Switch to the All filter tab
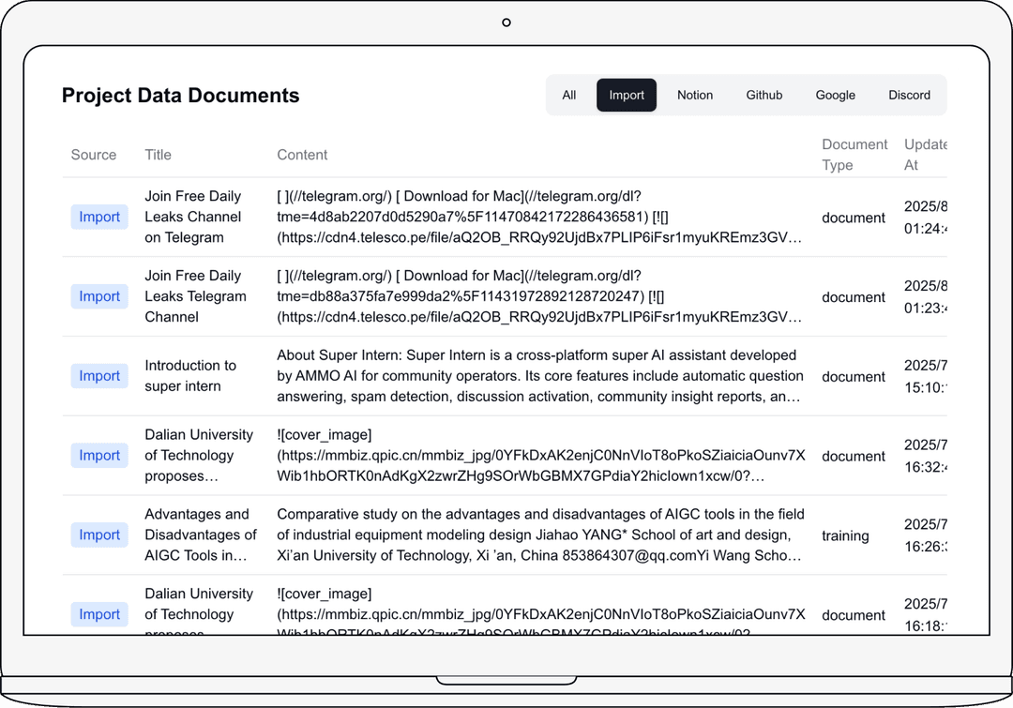Image resolution: width=1013 pixels, height=708 pixels. [569, 95]
